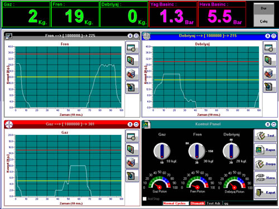The image size is (279, 209).
Task: Click the Debriyaj 0 Kg readout
Action: click(124, 14)
